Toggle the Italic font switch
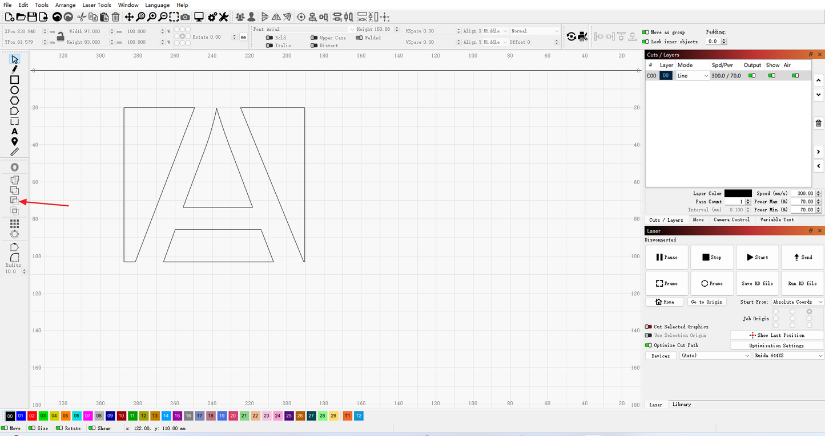The image size is (825, 436). click(269, 46)
